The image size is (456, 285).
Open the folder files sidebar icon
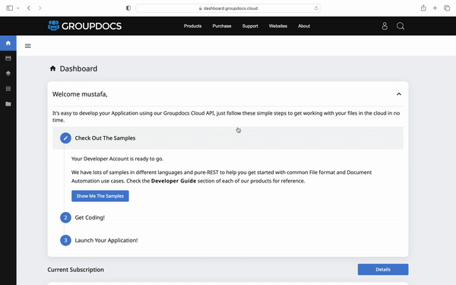pos(8,104)
